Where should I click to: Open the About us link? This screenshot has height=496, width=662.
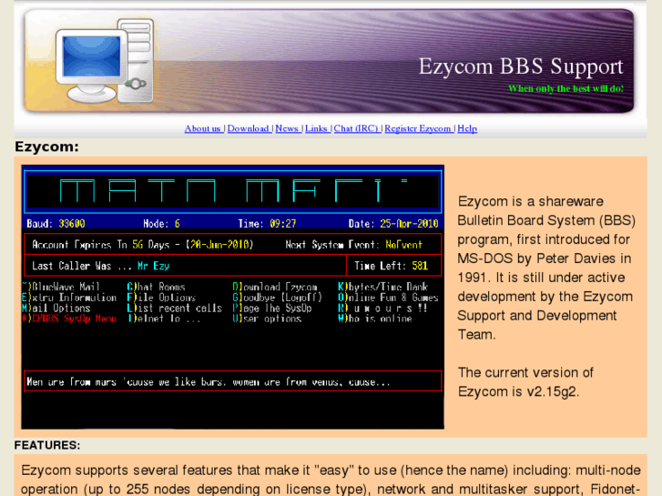(203, 128)
